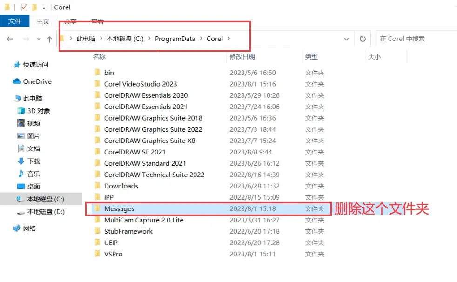457x282 pixels.
Task: Open 3D 对象 in the navigation pane
Action: click(x=39, y=111)
